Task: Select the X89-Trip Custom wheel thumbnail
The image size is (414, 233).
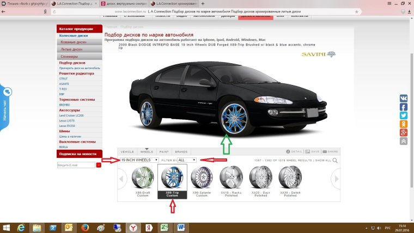Action: (x=172, y=181)
